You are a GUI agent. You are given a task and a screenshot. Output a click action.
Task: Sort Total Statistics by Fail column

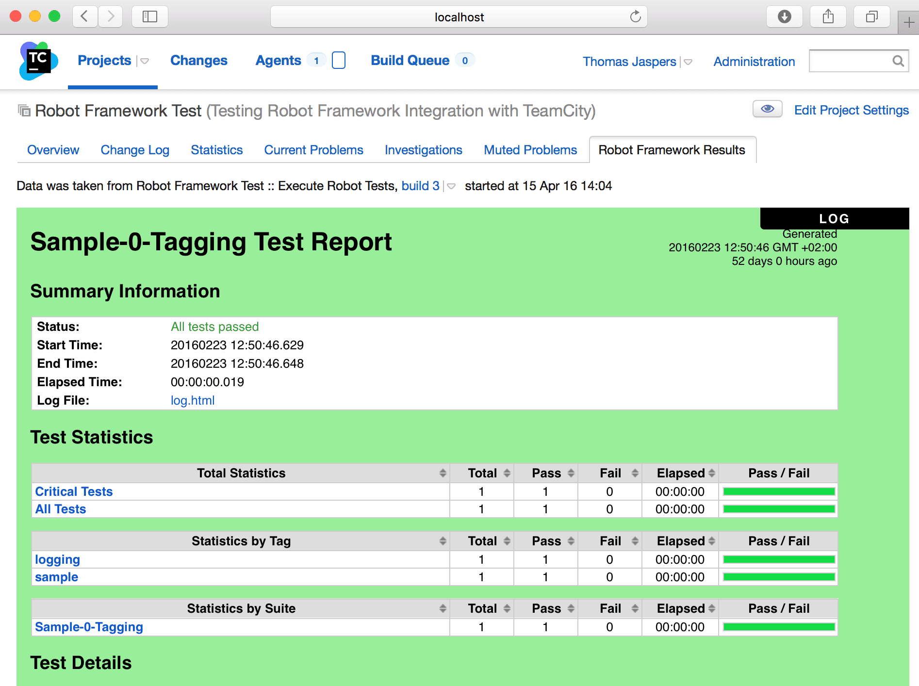tap(635, 473)
